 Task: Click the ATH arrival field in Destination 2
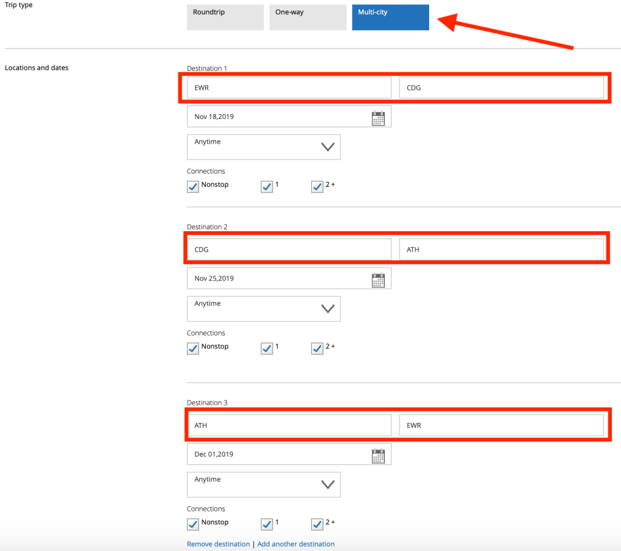point(501,249)
